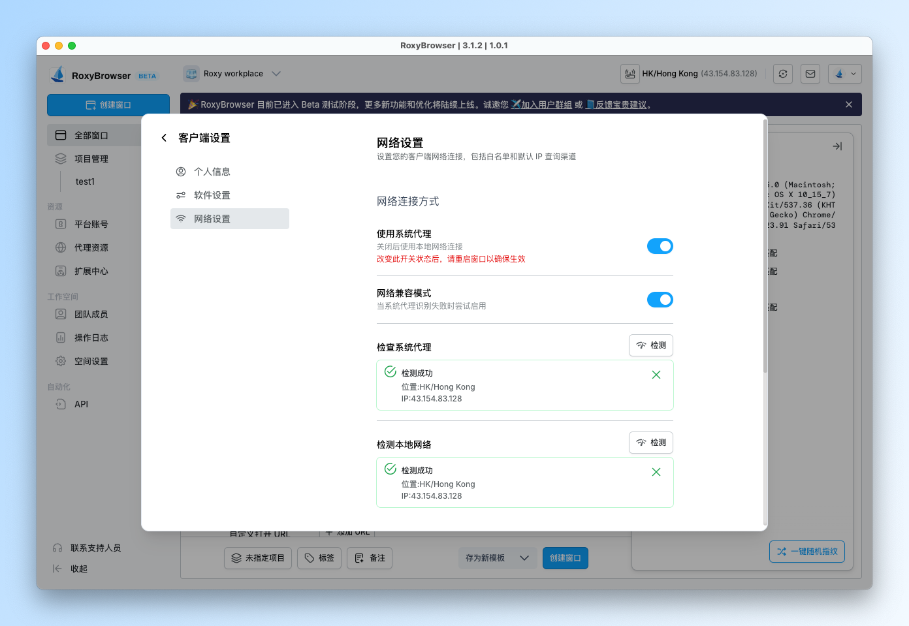Toggle the 使用系统代理 switch
Image resolution: width=909 pixels, height=626 pixels.
[660, 246]
